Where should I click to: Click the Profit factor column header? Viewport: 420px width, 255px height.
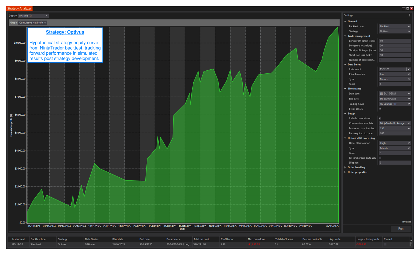click(x=227, y=239)
